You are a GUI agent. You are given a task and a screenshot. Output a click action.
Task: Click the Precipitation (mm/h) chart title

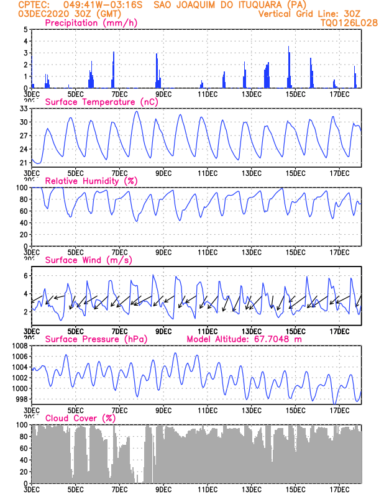91,23
